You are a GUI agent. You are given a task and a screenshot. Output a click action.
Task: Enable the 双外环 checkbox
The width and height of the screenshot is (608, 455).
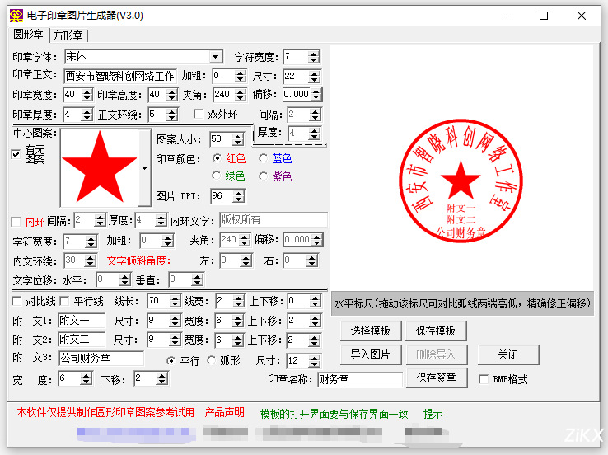pos(198,114)
